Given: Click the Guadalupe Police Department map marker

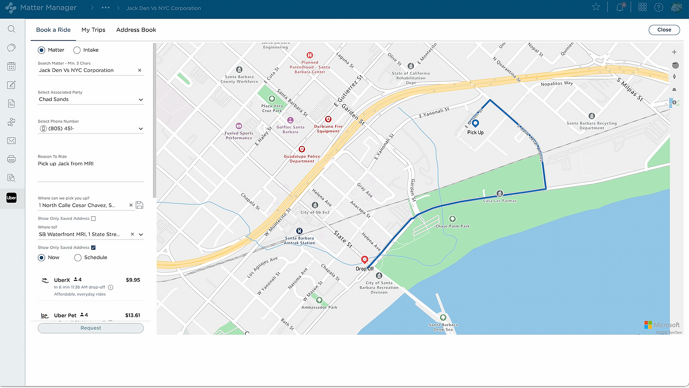Looking at the screenshot, I should [x=302, y=149].
